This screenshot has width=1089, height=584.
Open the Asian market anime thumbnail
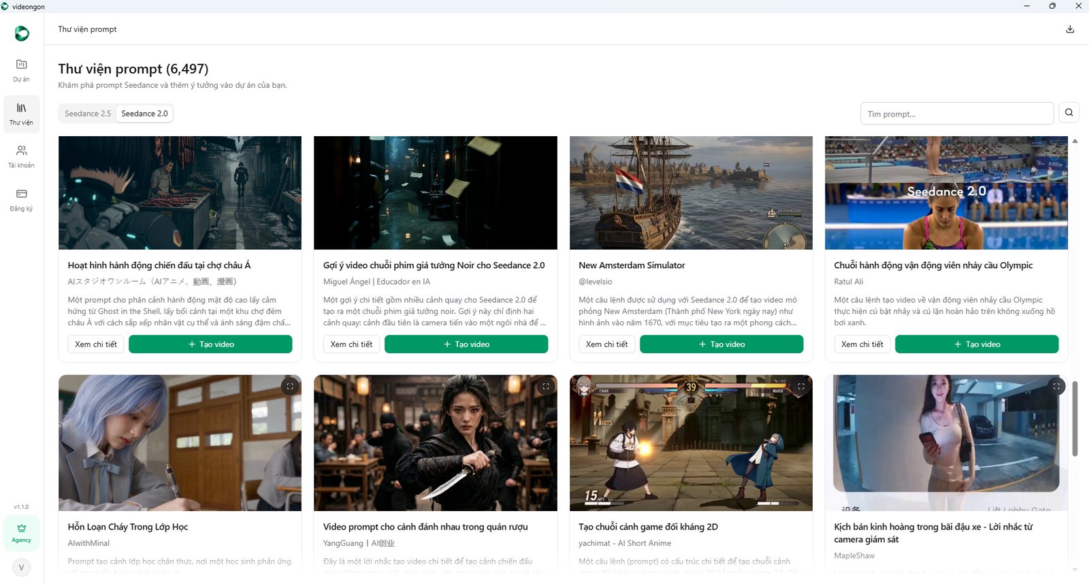[180, 193]
